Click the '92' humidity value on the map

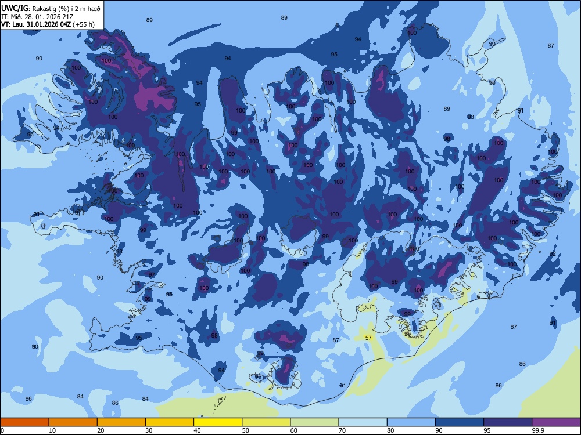pyautogui.click(x=553, y=254)
